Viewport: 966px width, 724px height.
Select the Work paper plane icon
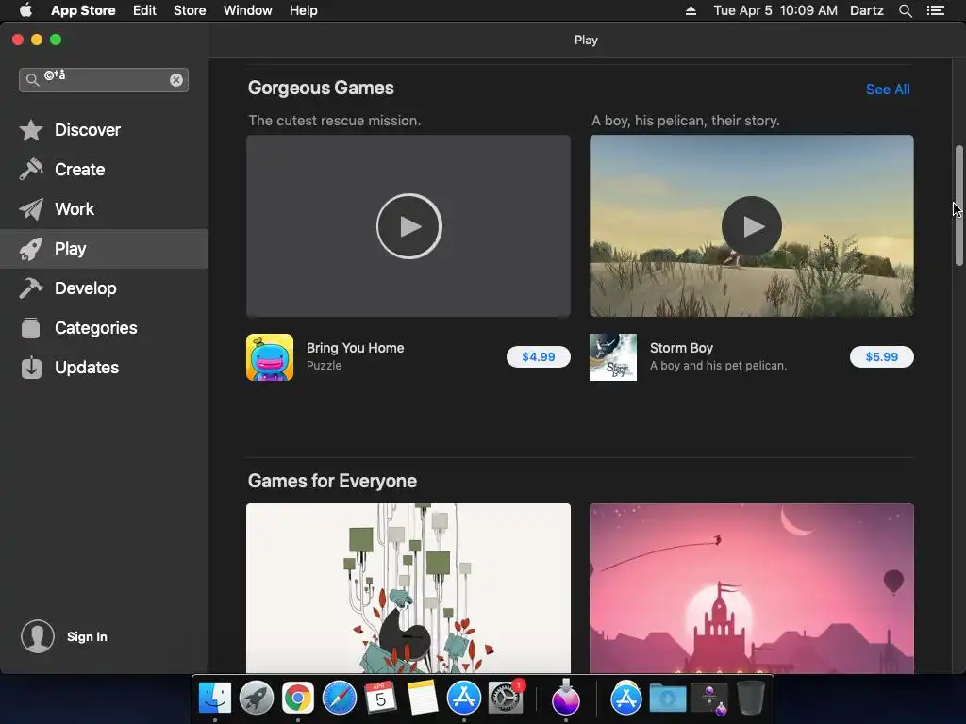click(x=31, y=209)
